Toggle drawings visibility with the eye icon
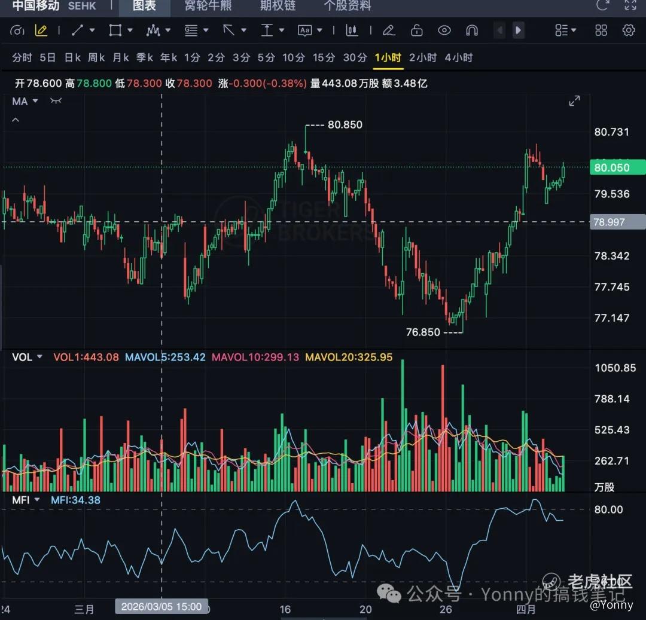 point(444,30)
